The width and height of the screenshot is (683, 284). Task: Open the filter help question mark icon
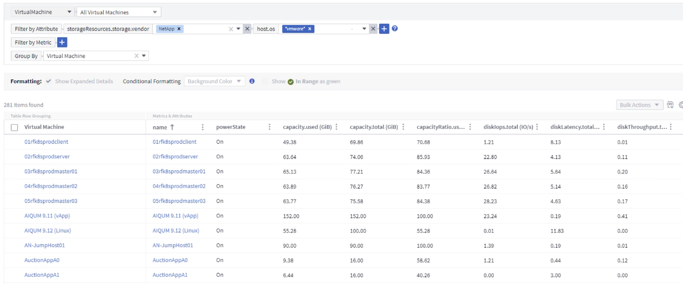(x=394, y=28)
